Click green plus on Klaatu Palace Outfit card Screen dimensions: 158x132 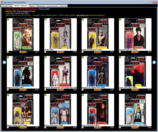[8, 95]
